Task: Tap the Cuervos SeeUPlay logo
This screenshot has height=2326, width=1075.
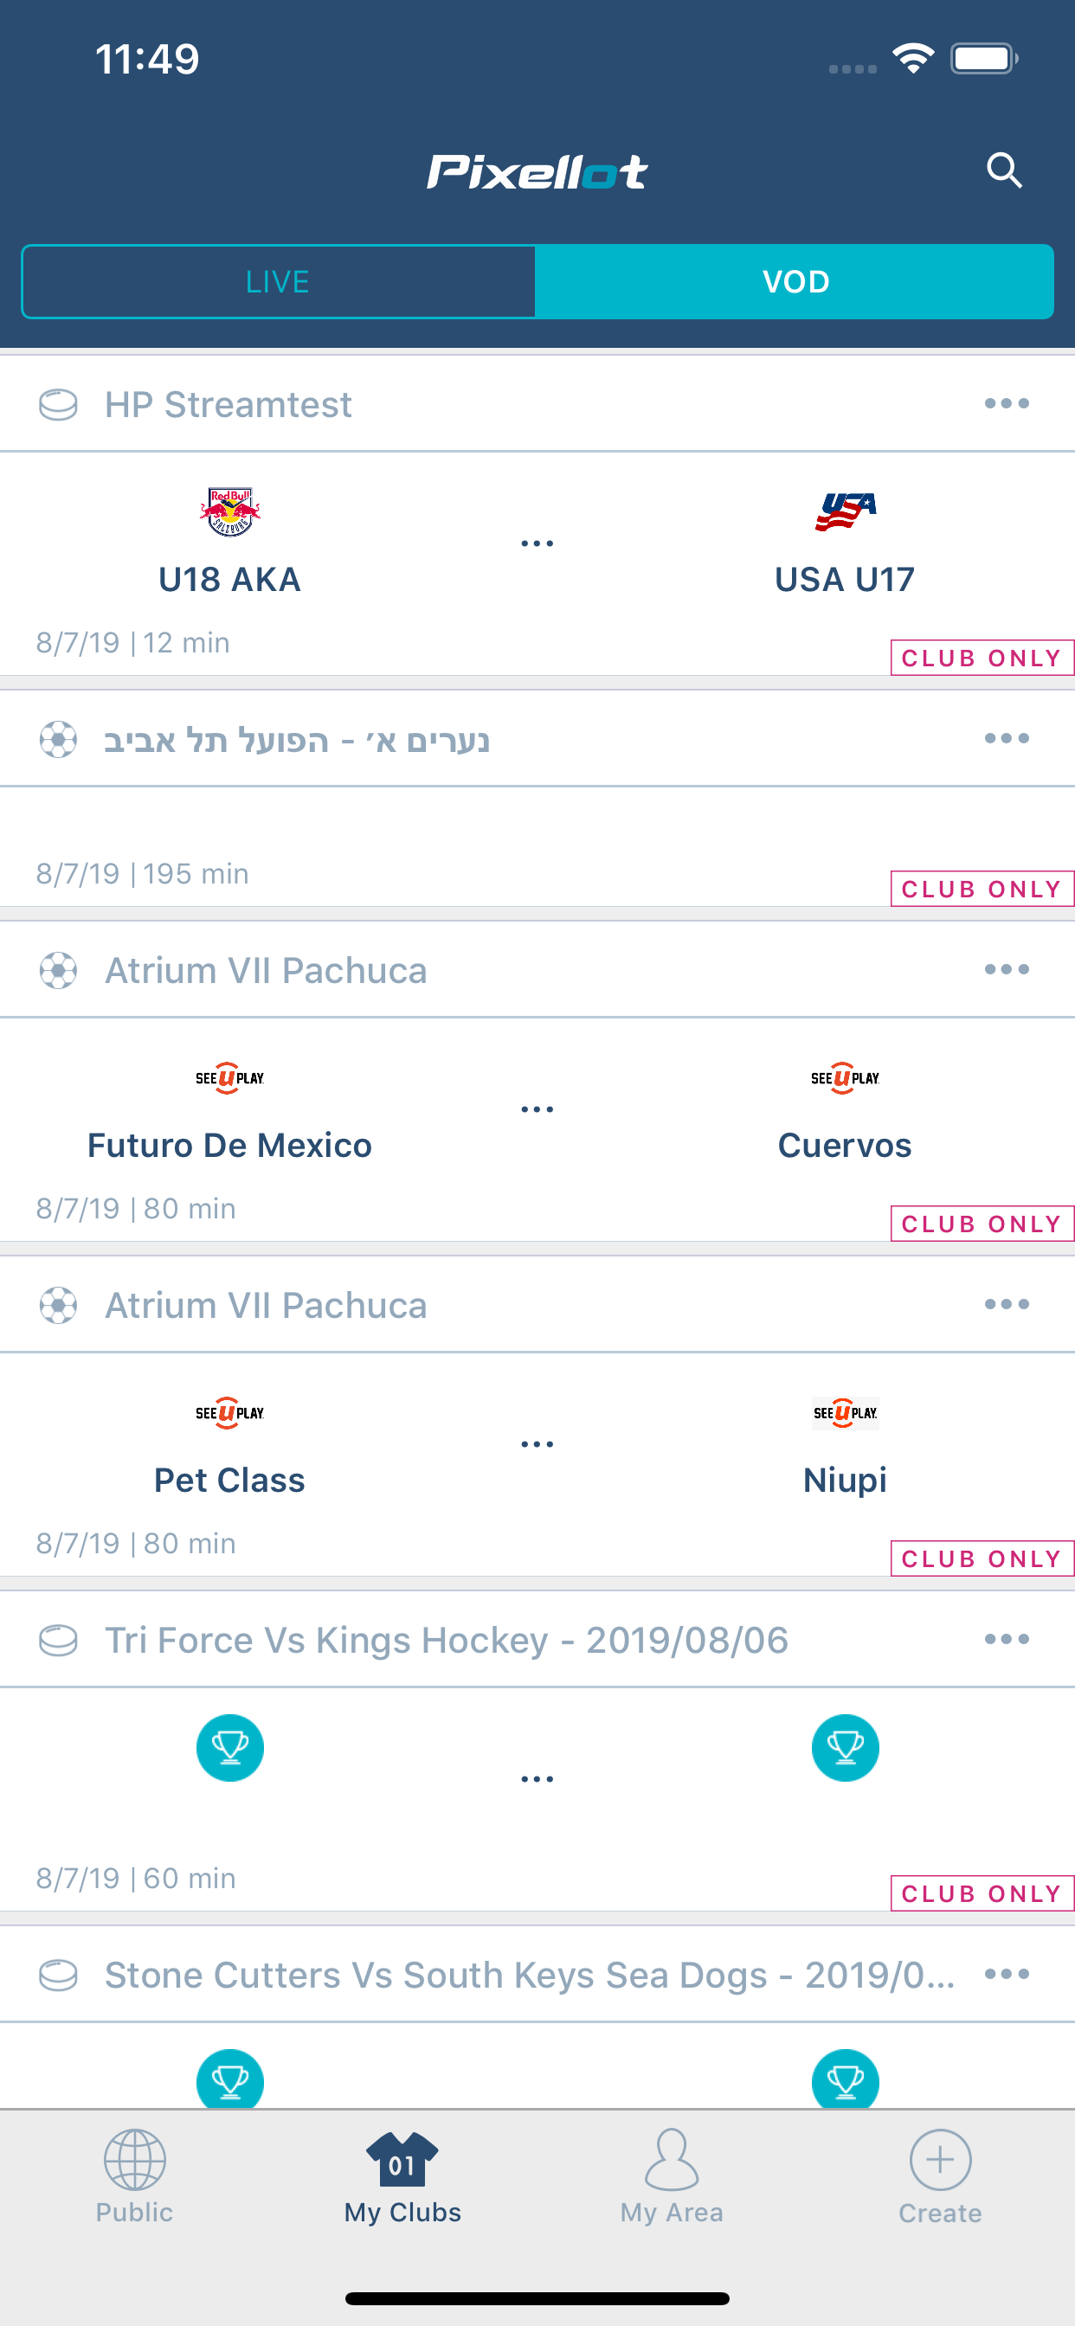Action: (845, 1078)
